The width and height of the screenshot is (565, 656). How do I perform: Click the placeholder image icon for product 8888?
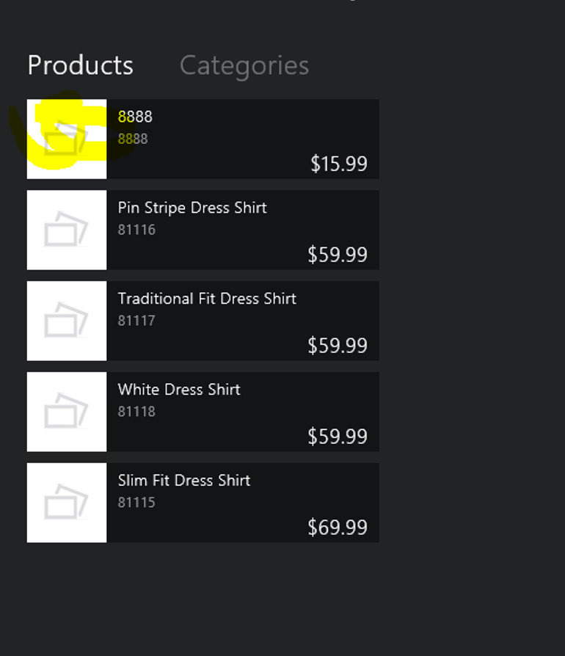click(67, 139)
